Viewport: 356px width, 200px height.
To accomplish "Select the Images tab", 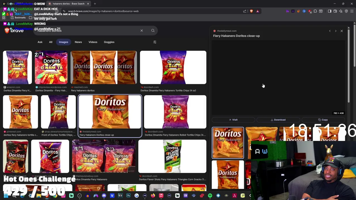I will [63, 42].
